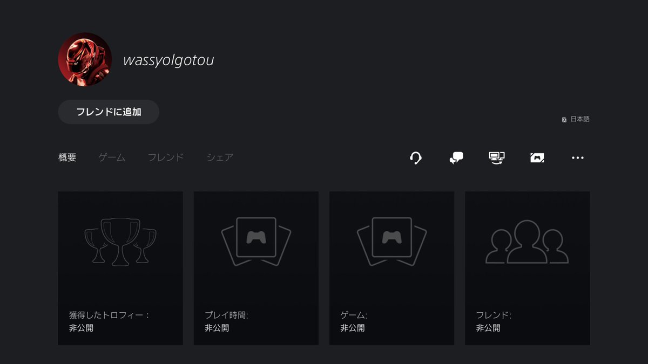This screenshot has height=364, width=648.
Task: Open the three-dots more options menu
Action: point(578,158)
